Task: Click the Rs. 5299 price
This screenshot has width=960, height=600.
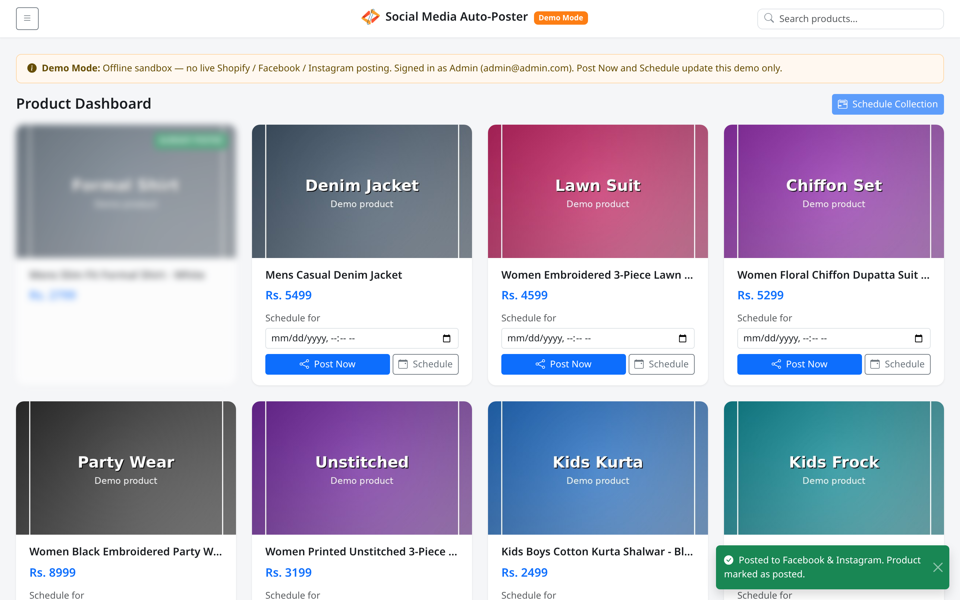Action: [760, 295]
